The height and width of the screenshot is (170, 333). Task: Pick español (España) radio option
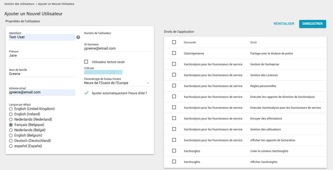point(11,146)
